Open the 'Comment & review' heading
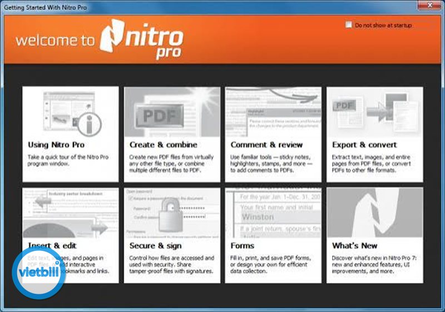The height and width of the screenshot is (312, 445). [266, 145]
